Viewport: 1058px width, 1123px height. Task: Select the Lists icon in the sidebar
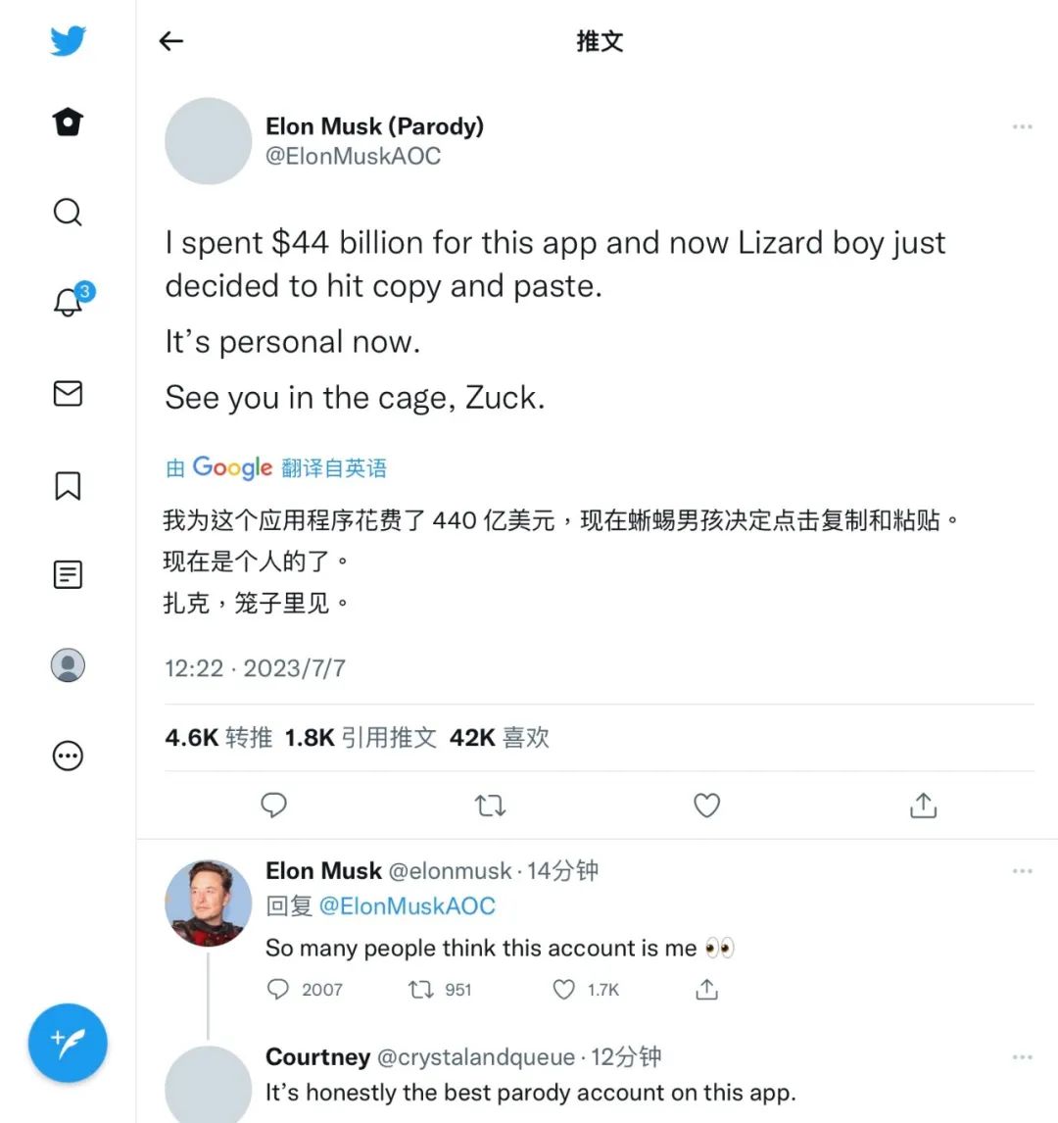click(x=67, y=574)
